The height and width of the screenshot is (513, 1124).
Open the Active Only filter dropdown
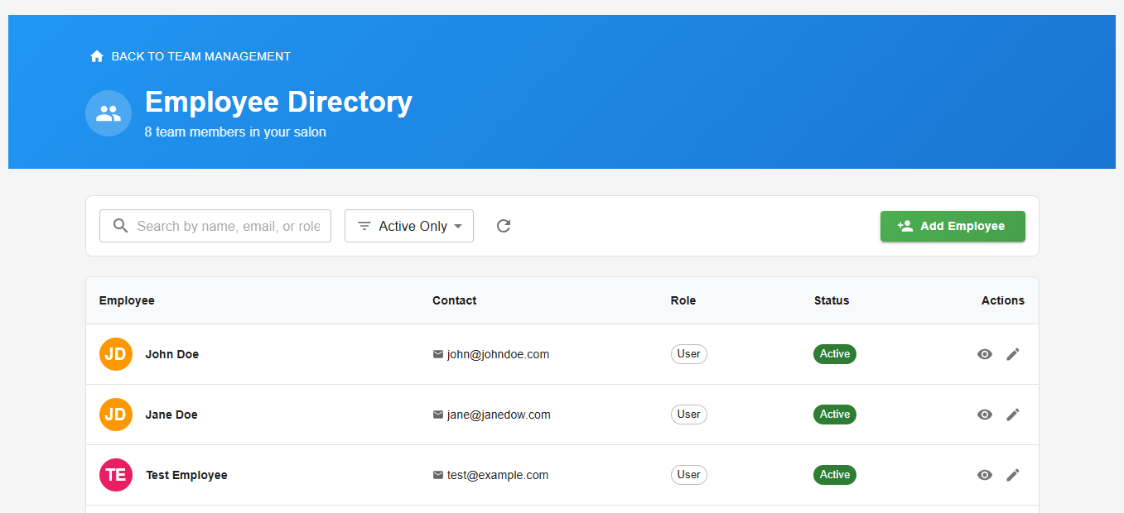(x=409, y=226)
